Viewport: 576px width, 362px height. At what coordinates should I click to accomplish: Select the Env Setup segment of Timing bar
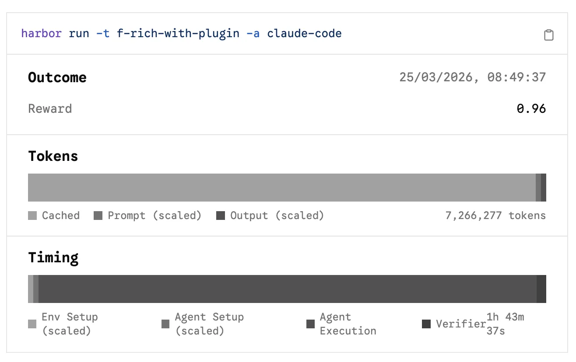click(31, 289)
